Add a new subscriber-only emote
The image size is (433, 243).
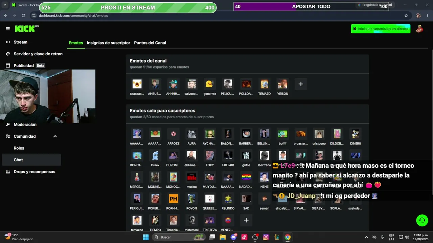[246, 220]
